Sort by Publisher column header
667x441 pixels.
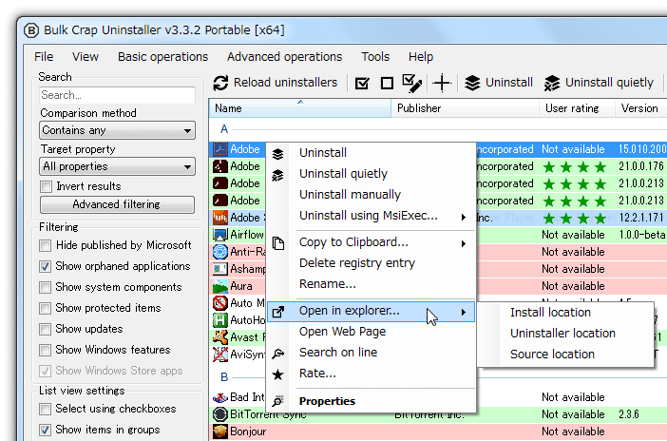[466, 108]
